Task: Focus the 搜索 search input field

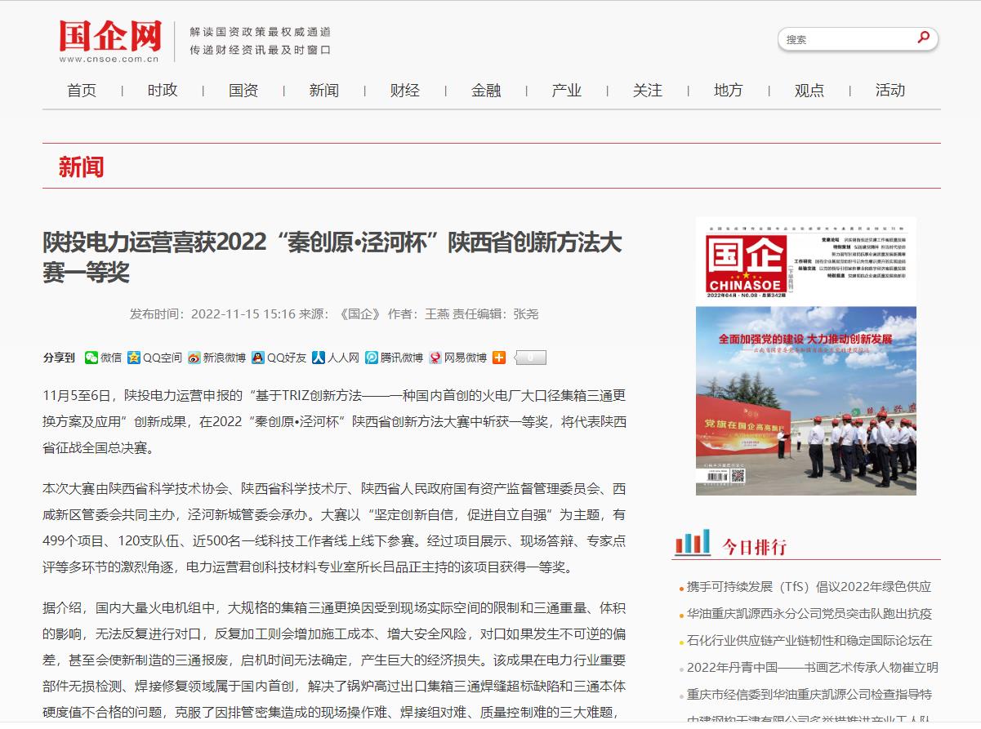Action: 845,39
